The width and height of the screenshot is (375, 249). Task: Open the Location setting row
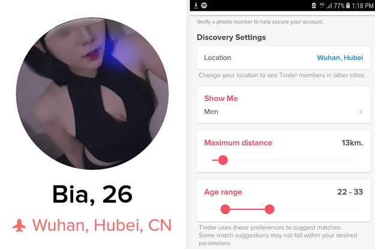(283, 58)
